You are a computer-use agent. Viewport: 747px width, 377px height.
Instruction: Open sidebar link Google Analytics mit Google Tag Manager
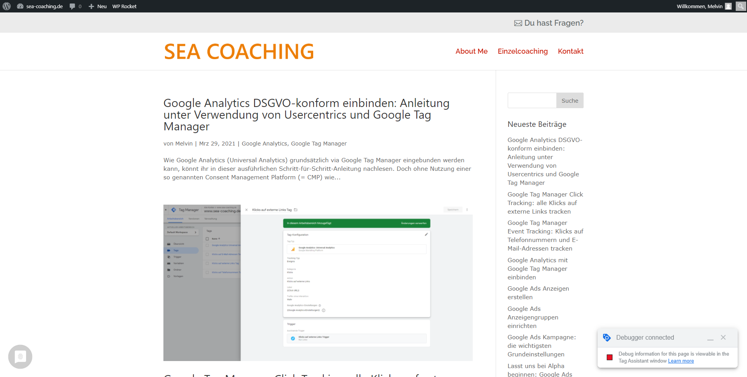[537, 268]
